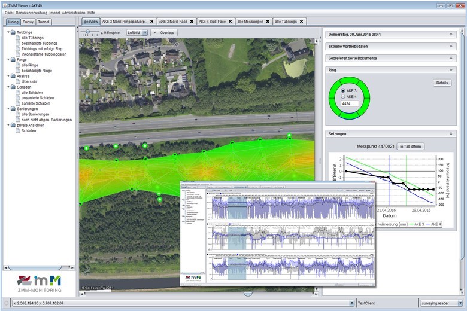The height and width of the screenshot is (311, 467).
Task: Click the overlaid chart window thumbnail
Action: [x=278, y=234]
